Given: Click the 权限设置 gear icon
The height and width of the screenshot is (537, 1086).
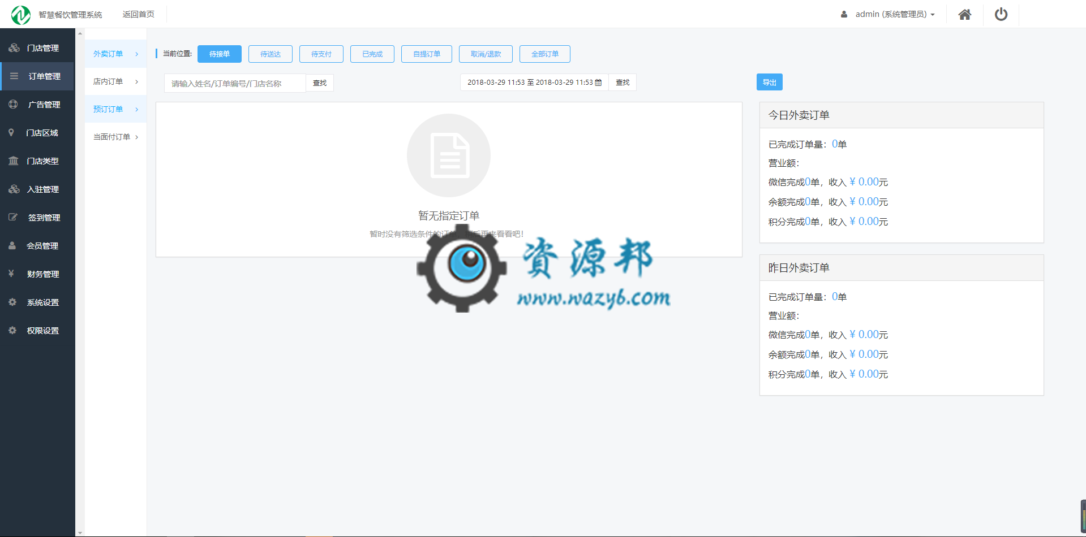Looking at the screenshot, I should (12, 331).
